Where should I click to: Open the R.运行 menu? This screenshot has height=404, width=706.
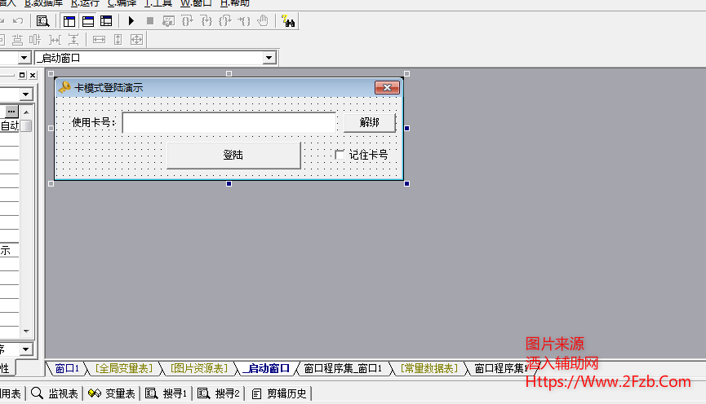[85, 3]
